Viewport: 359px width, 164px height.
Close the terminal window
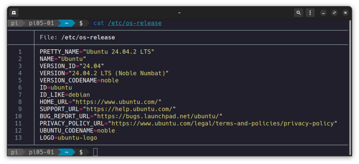coord(346,13)
